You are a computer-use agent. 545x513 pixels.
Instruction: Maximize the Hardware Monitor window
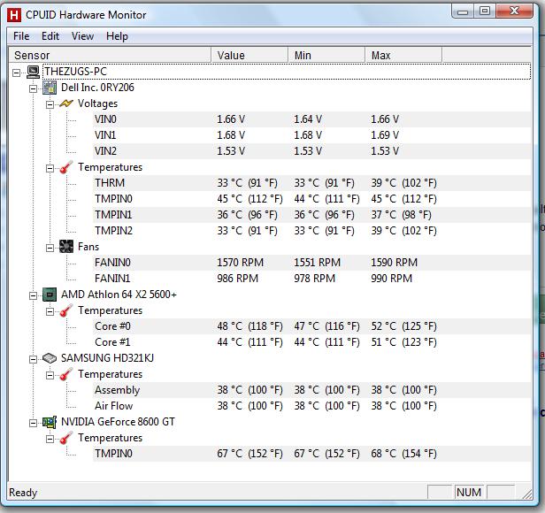(485, 11)
